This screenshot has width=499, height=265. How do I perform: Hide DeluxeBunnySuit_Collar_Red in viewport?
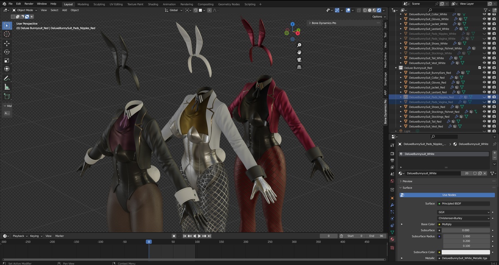point(484,77)
